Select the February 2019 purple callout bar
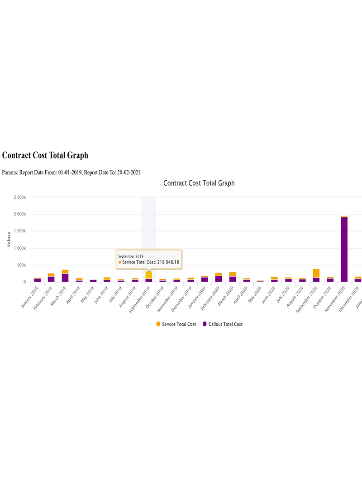This screenshot has width=362, height=480. tap(51, 279)
